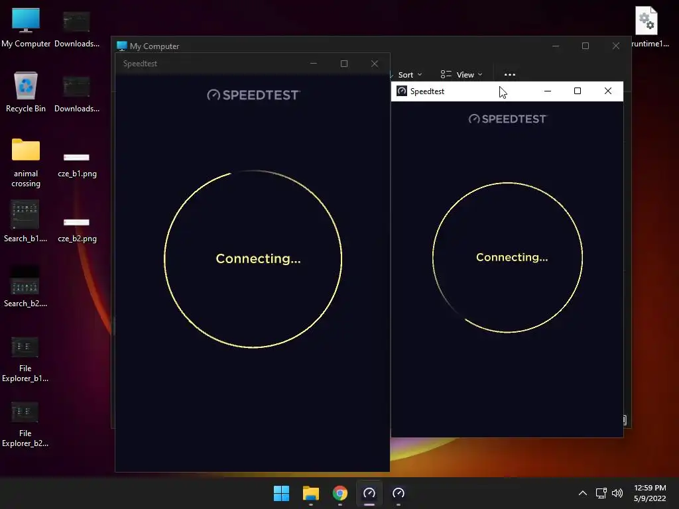Viewport: 679px width, 509px height.
Task: Expand the Sort dropdown in My Computer
Action: pos(410,75)
